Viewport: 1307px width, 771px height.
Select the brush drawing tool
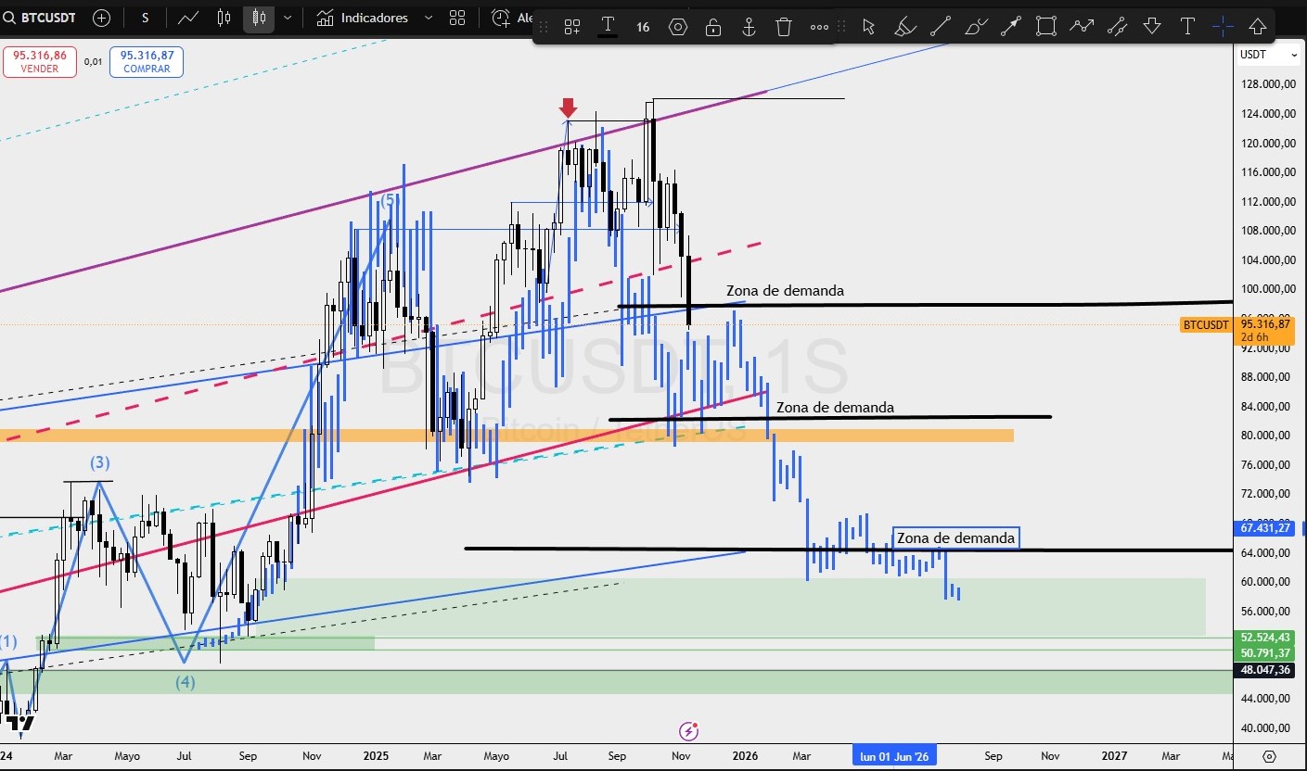coord(904,26)
